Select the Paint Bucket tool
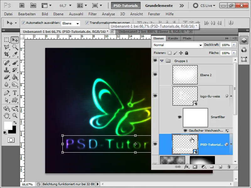This screenshot has width=251, height=188. (x=15, y=77)
